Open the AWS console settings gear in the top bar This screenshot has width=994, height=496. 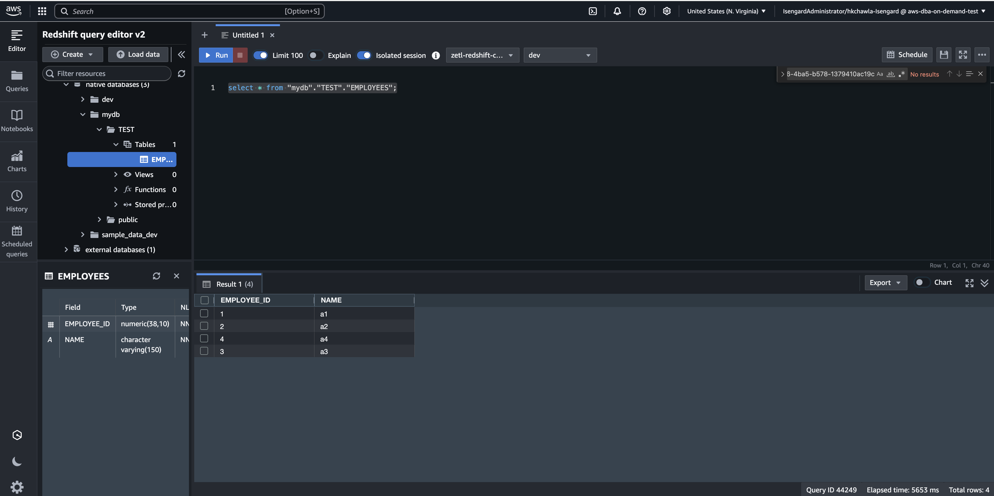click(x=666, y=11)
